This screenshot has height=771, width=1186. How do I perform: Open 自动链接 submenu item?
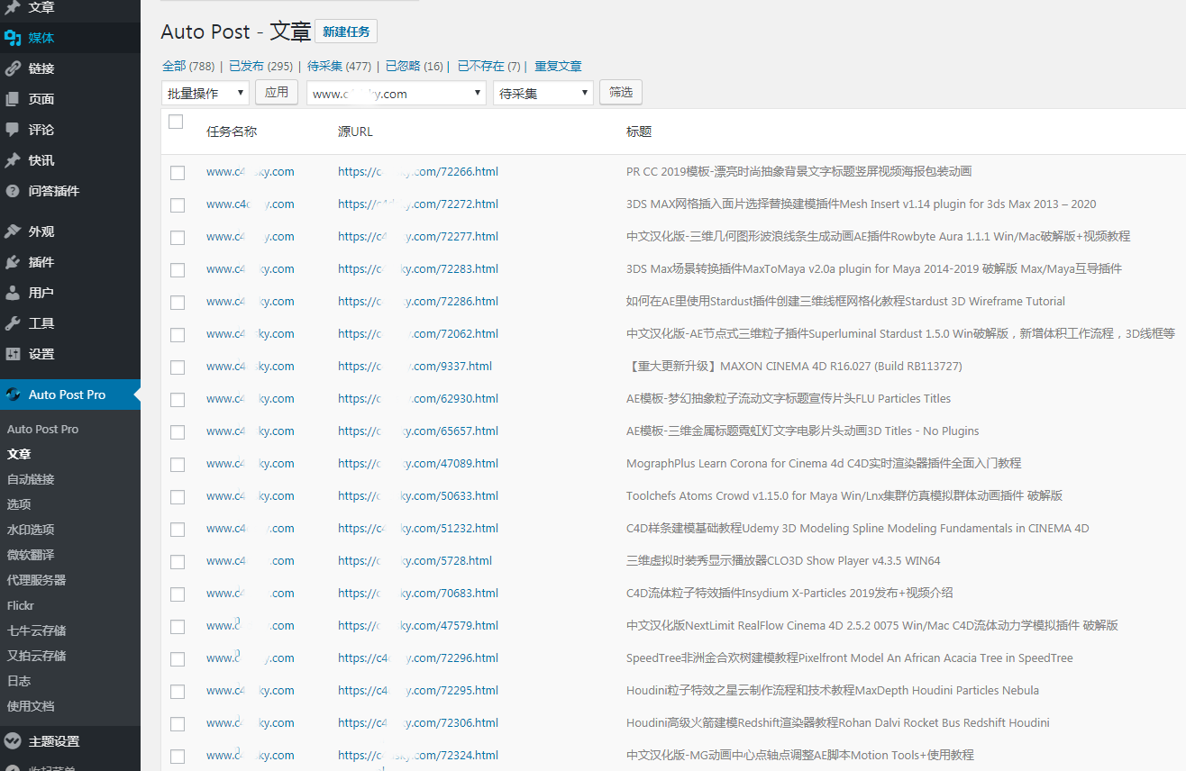pyautogui.click(x=31, y=479)
